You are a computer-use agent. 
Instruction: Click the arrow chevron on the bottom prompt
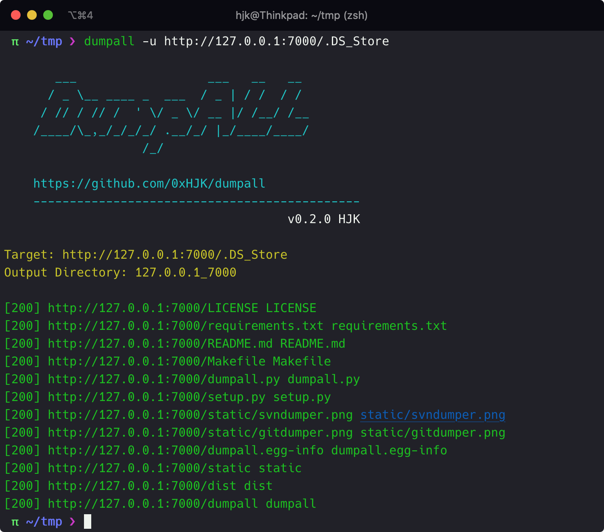coord(73,521)
